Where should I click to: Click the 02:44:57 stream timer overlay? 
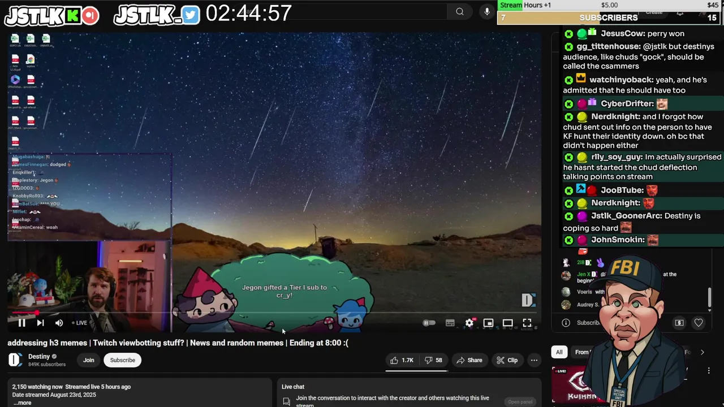pos(249,14)
